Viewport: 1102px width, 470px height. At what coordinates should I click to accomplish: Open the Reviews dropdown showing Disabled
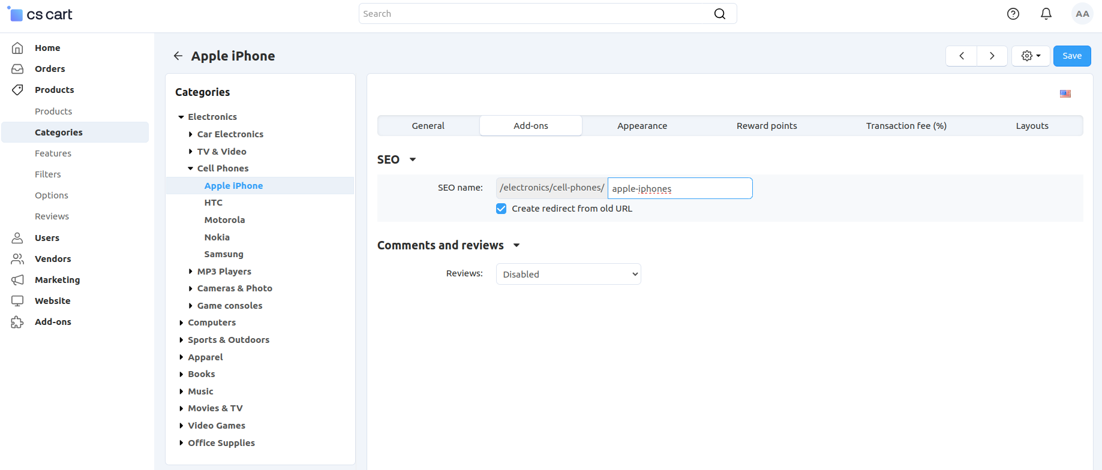click(x=569, y=274)
